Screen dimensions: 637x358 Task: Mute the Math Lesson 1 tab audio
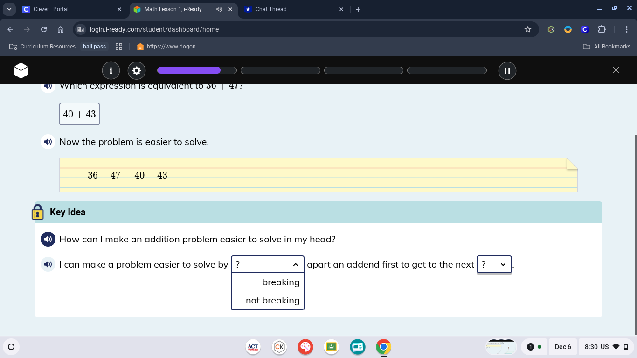pyautogui.click(x=219, y=9)
